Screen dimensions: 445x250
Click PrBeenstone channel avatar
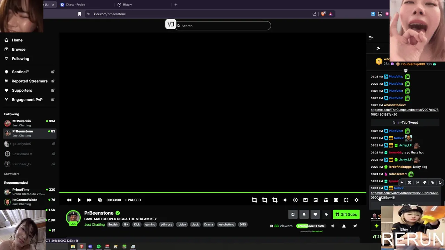(x=73, y=217)
